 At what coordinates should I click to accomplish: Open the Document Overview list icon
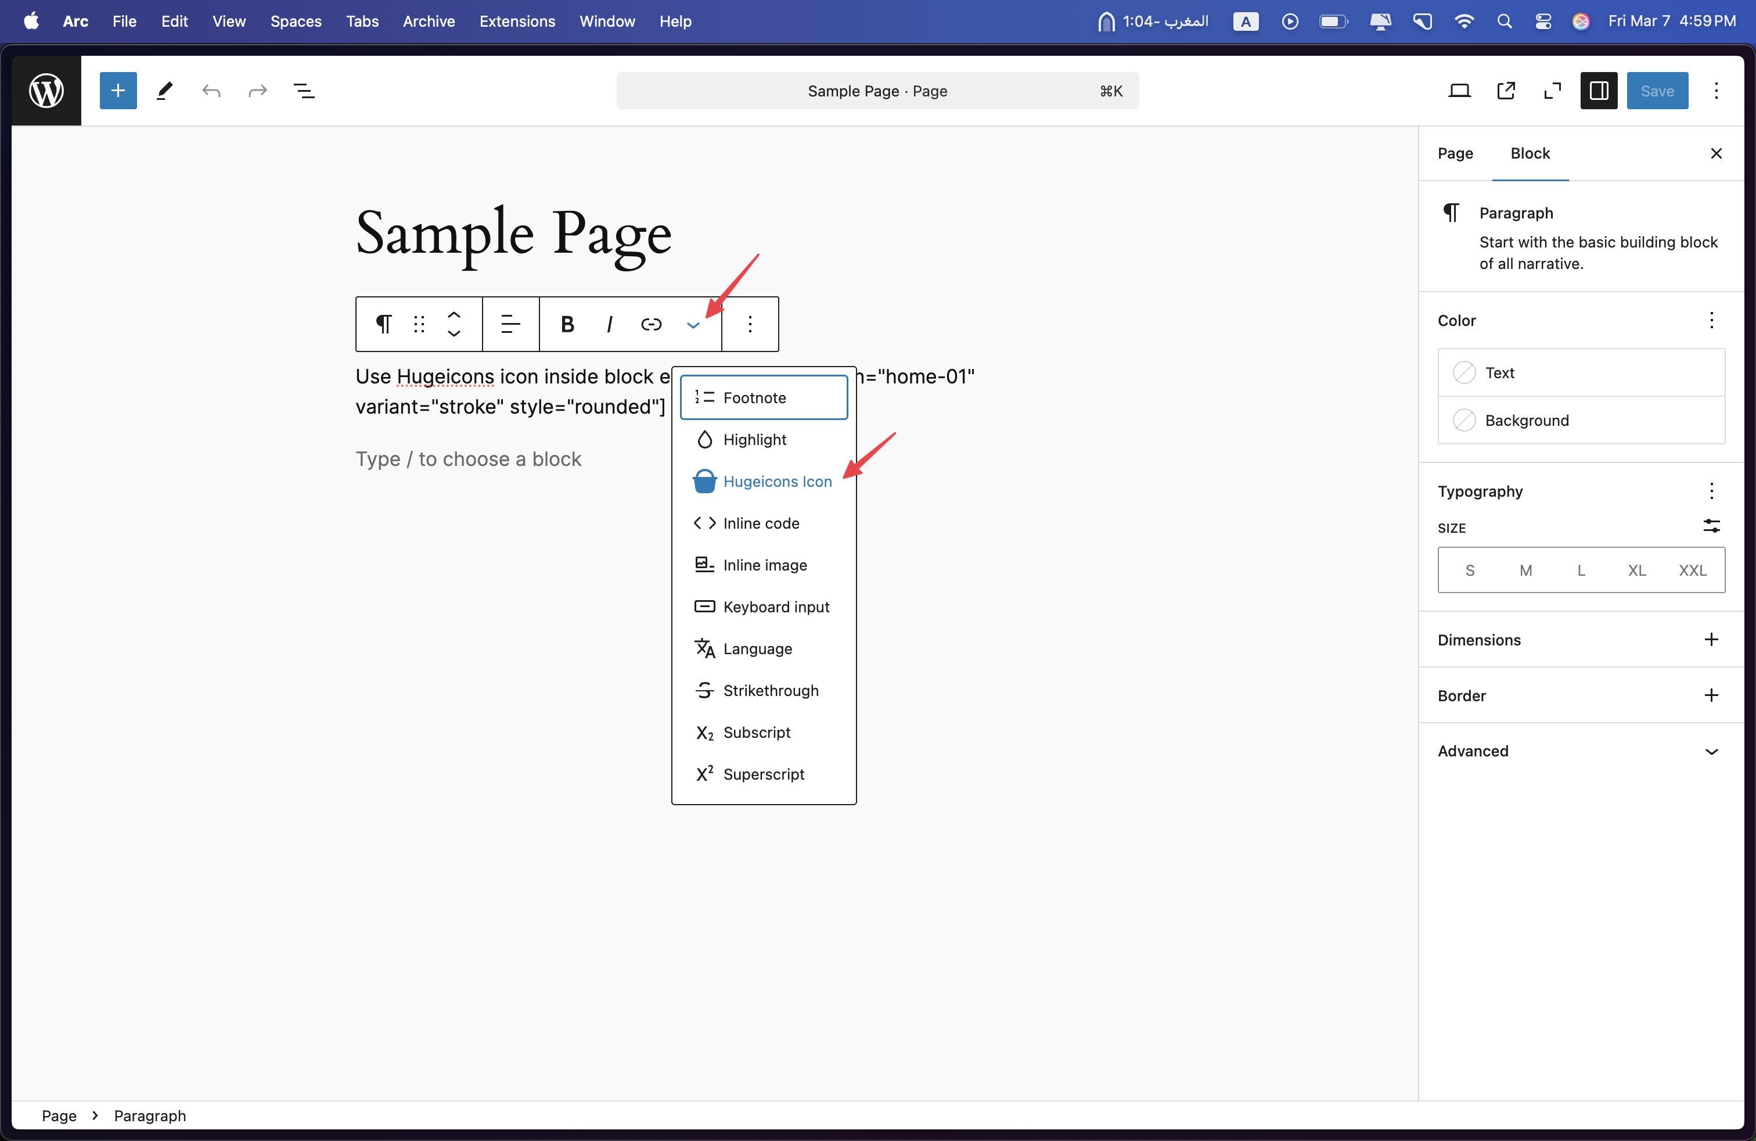coord(304,91)
